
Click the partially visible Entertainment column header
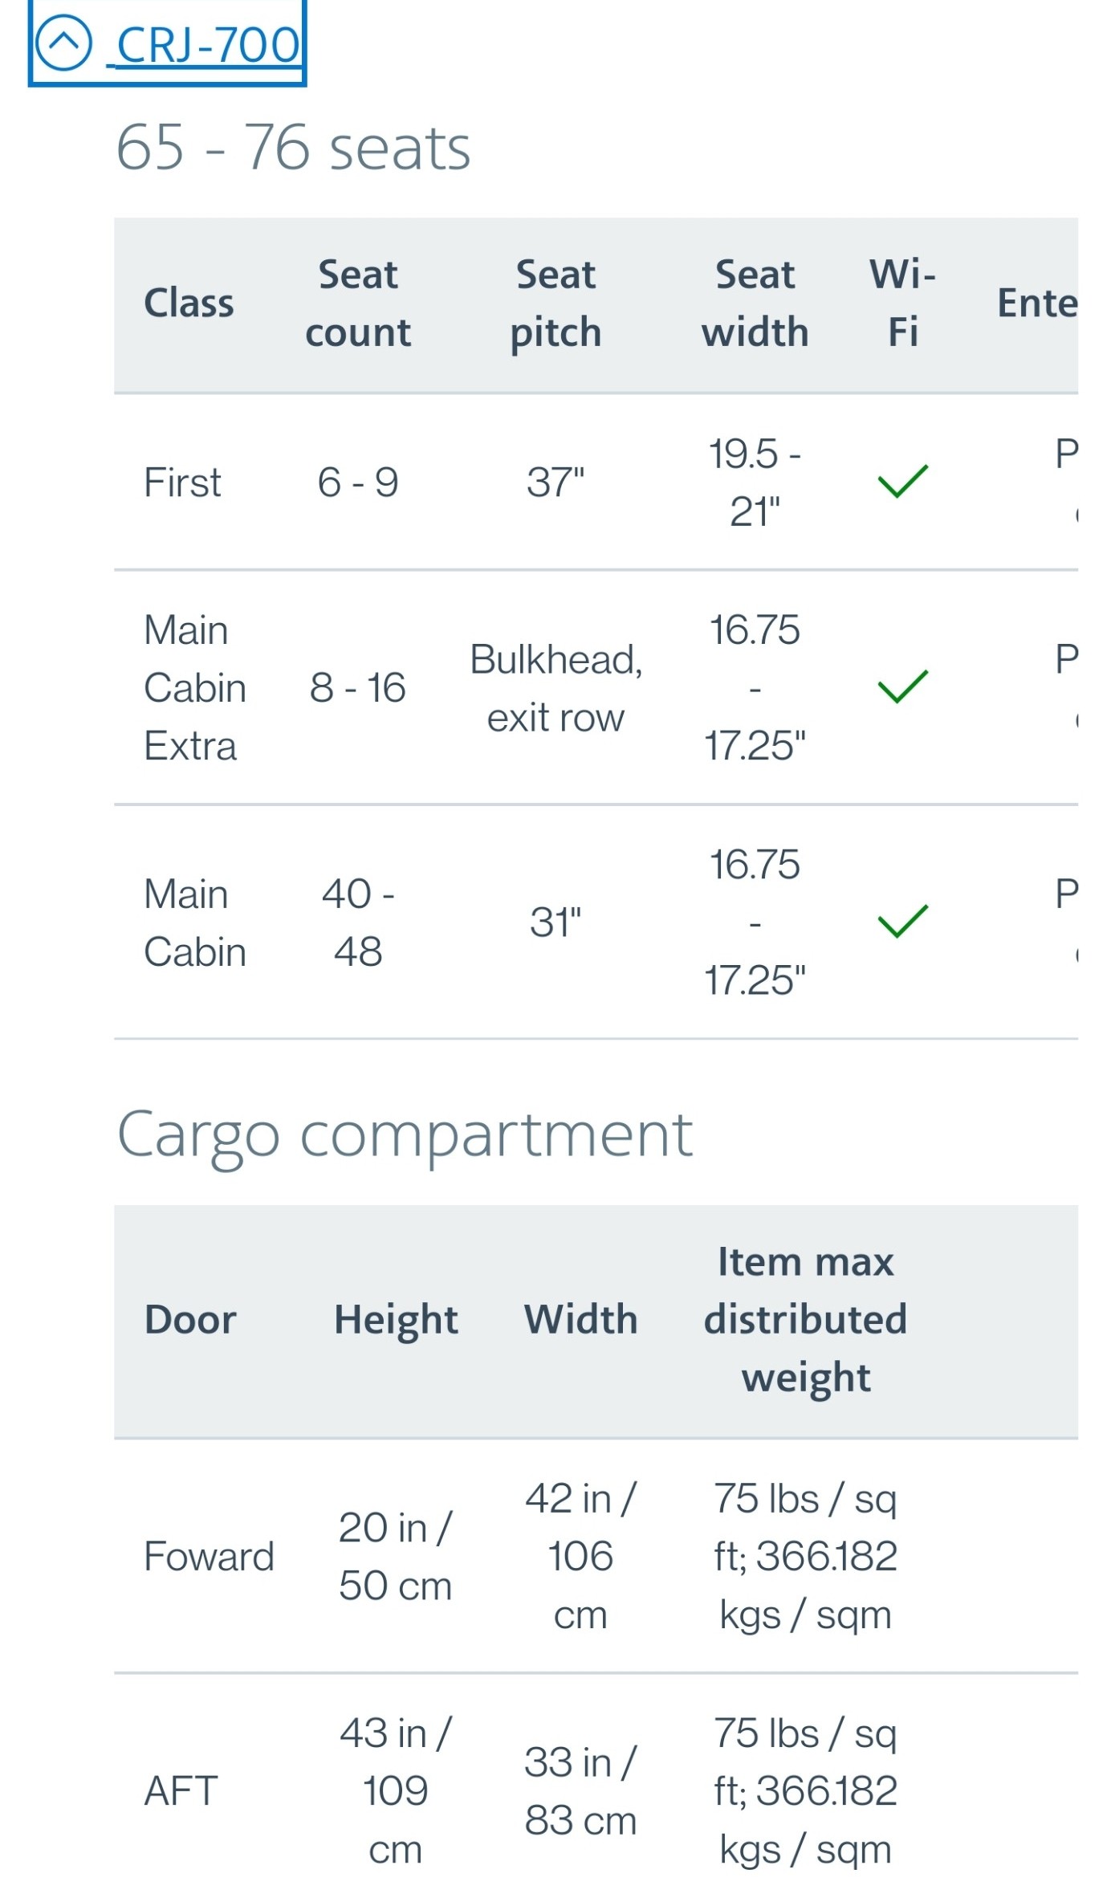click(1036, 303)
